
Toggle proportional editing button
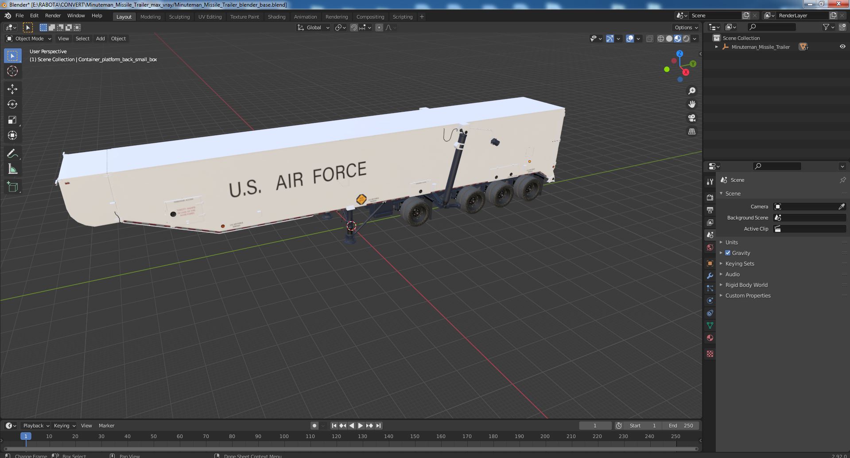[x=379, y=27]
